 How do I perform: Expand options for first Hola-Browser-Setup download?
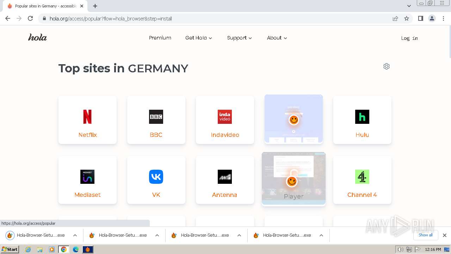point(75,235)
